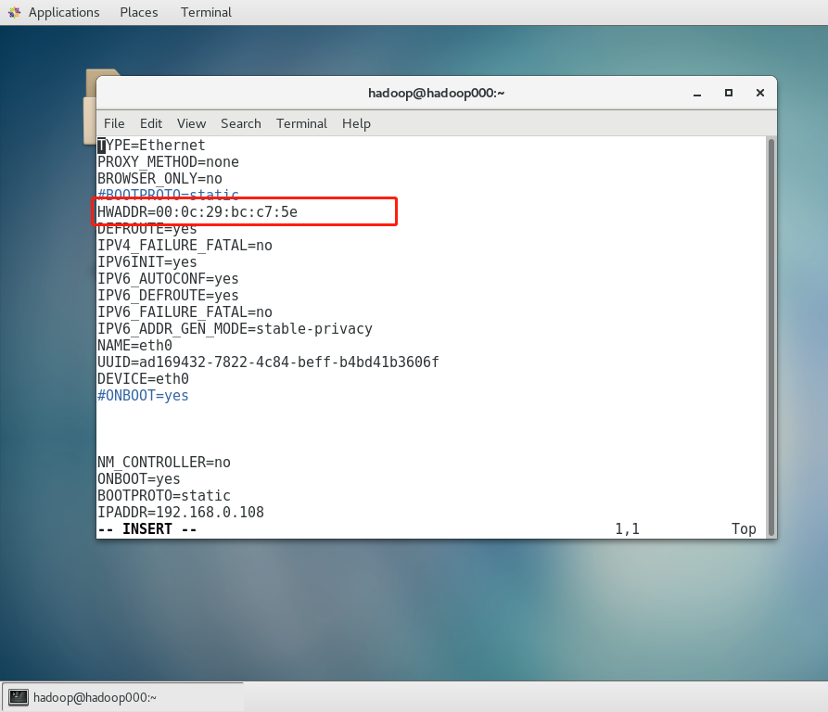
Task: Click the NAME=eth0 line
Action: pos(134,346)
